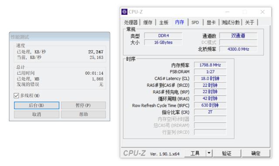Click the 发现的错误 label
This screenshot has width=279, height=166.
pyautogui.click(x=28, y=84)
